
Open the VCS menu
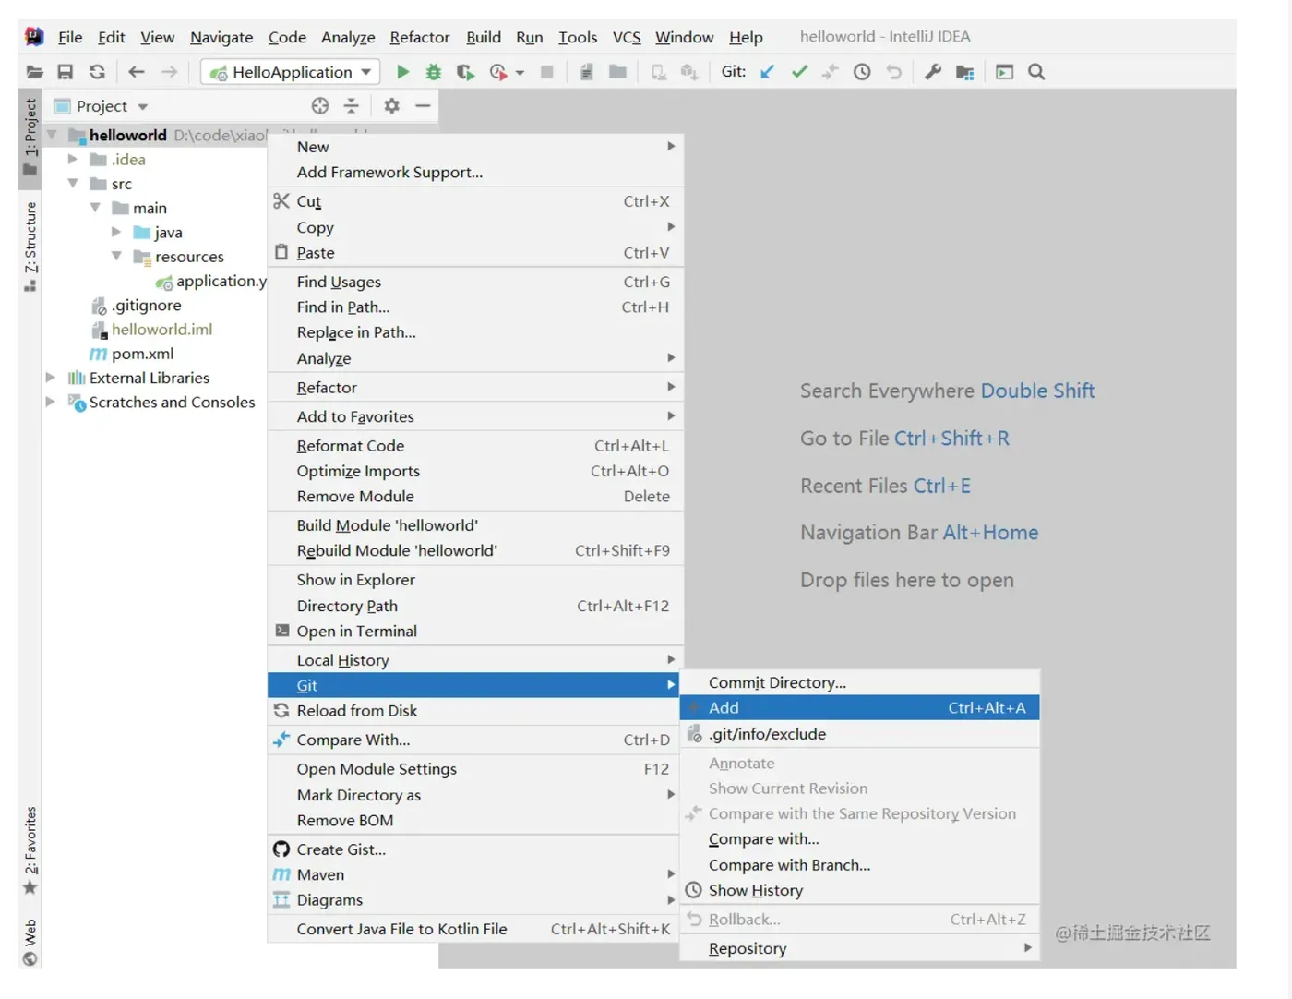tap(627, 37)
